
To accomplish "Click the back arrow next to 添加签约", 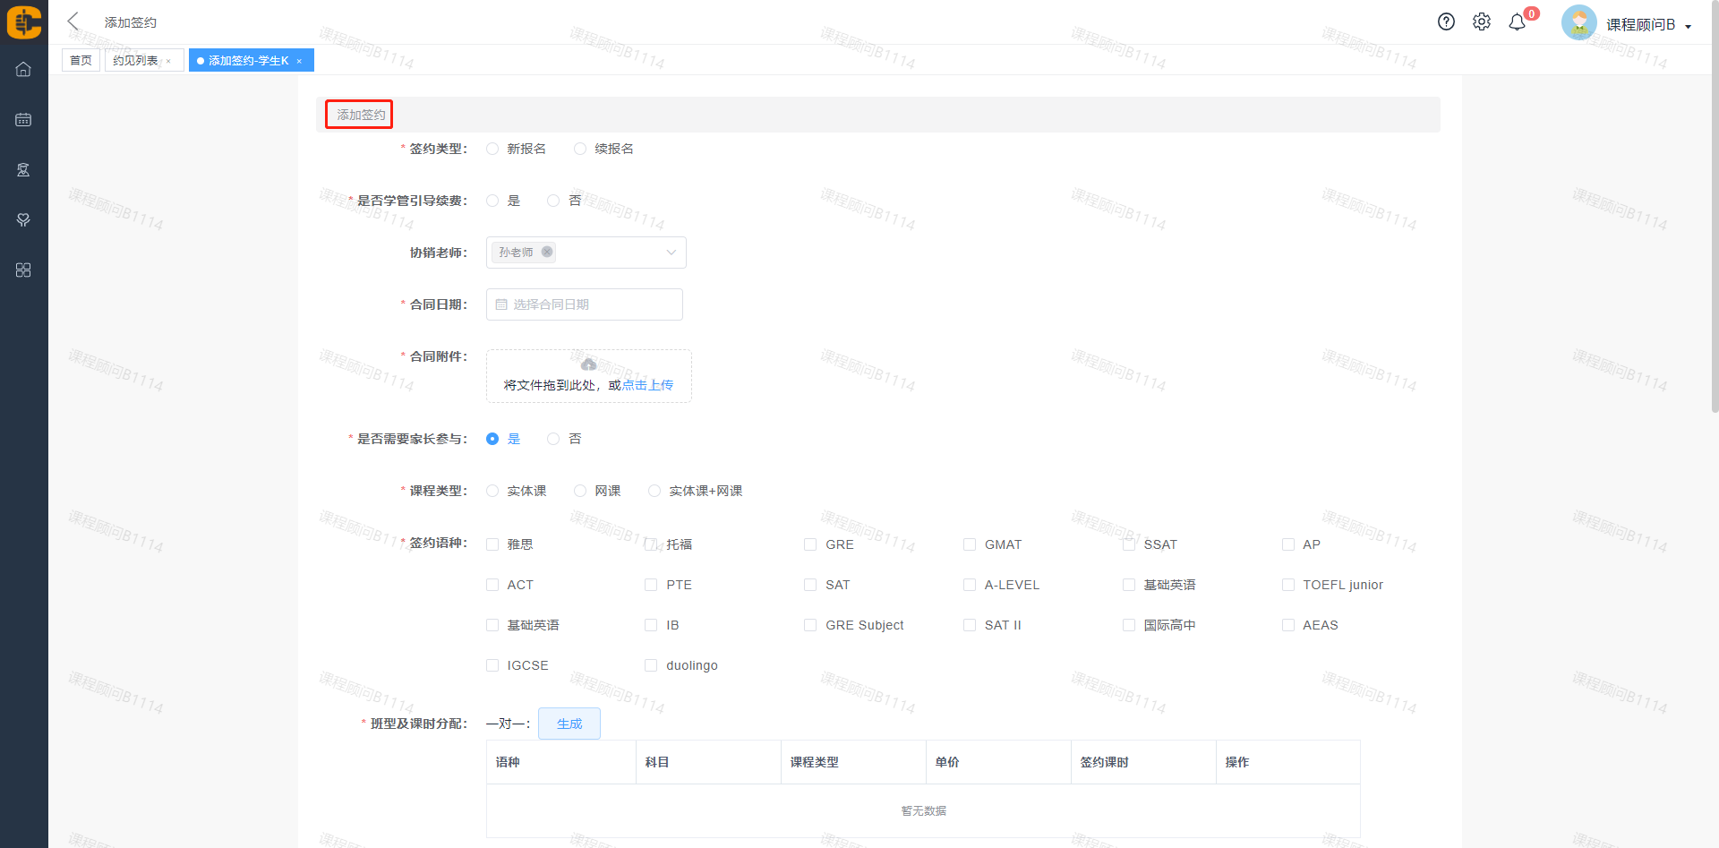I will pyautogui.click(x=73, y=21).
